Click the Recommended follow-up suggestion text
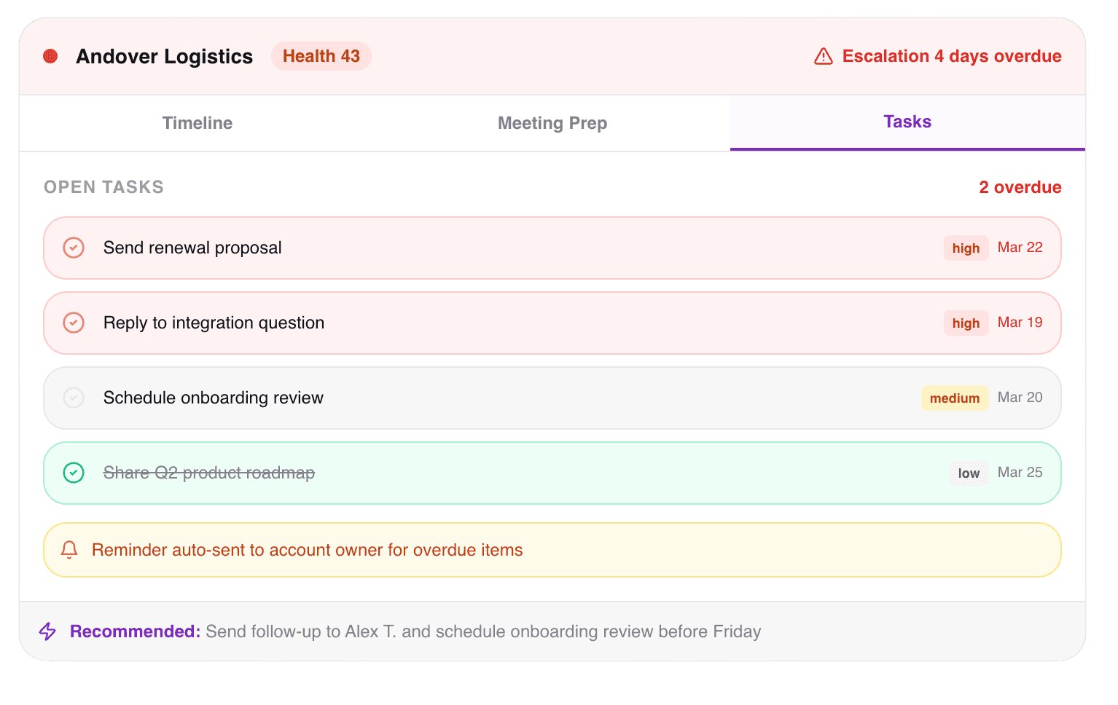The height and width of the screenshot is (705, 1118). tap(482, 631)
